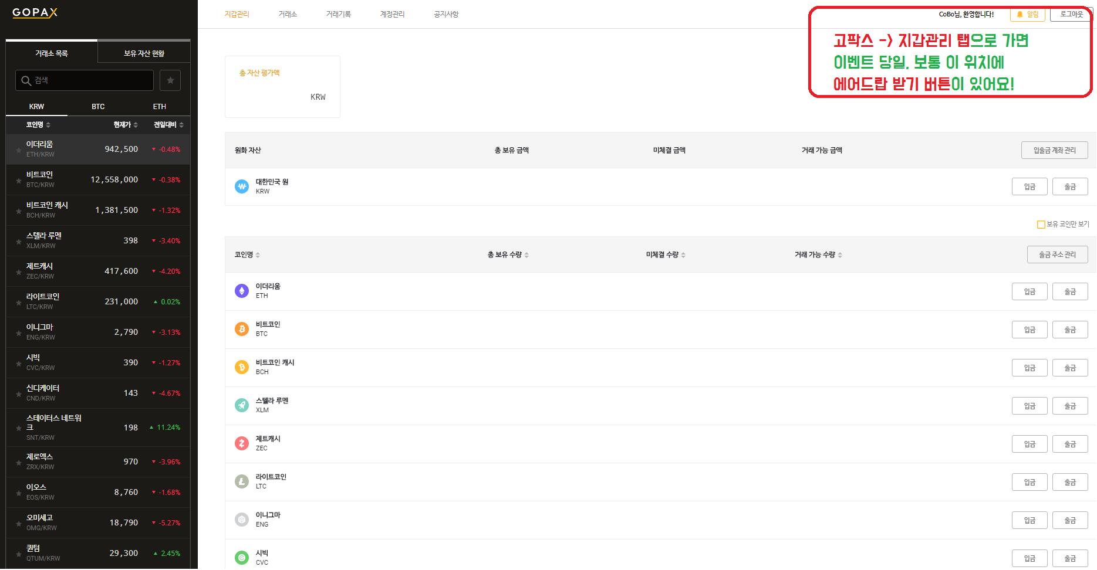Sort market list by 현재가
This screenshot has height=570, width=1097.
[x=126, y=125]
